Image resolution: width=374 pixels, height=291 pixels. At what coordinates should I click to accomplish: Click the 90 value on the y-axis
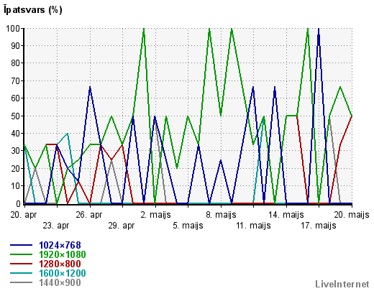tap(15, 46)
